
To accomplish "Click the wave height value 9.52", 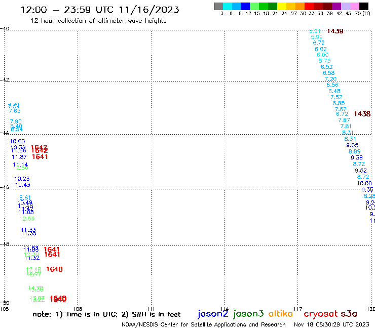I will (x=361, y=171).
